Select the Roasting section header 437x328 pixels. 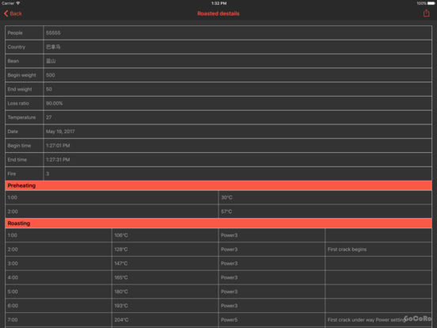tap(218, 223)
